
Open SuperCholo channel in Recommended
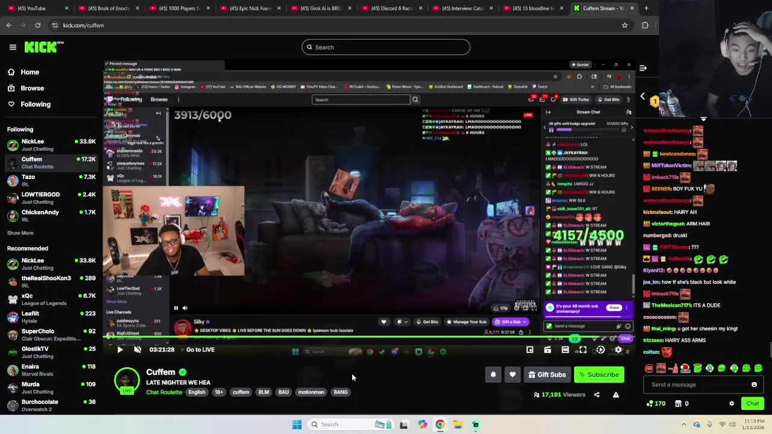[51, 335]
